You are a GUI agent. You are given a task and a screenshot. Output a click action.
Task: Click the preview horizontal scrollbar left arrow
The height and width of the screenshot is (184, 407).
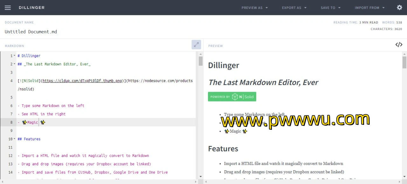[206, 182]
